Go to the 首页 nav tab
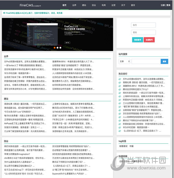The height and width of the screenshot is (178, 174). 65,5
